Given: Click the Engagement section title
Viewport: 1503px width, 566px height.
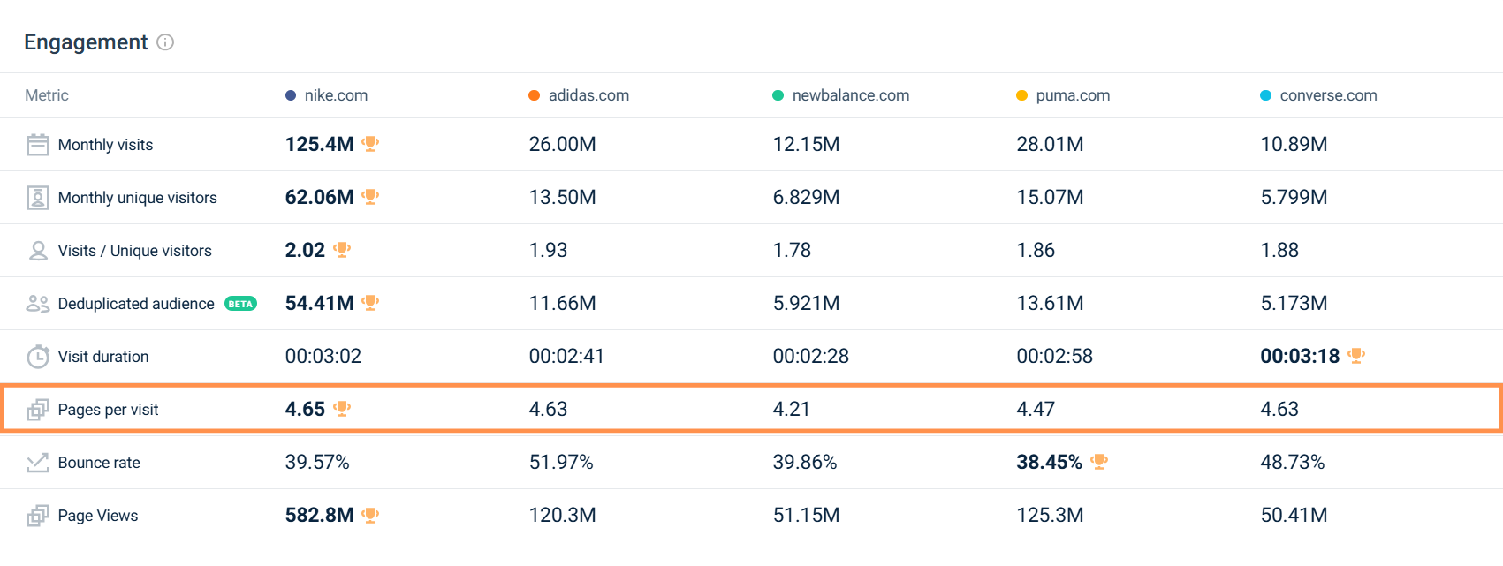Looking at the screenshot, I should point(86,42).
